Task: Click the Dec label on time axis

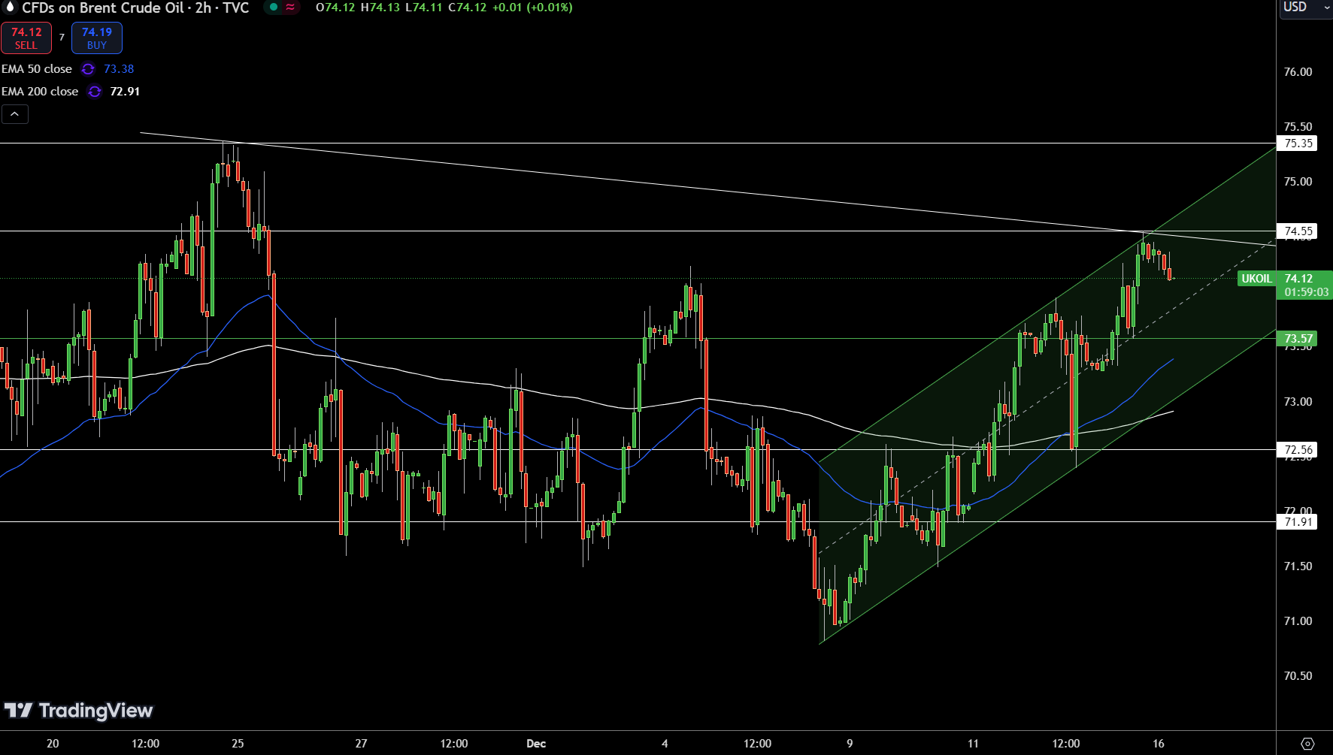Action: coord(536,744)
